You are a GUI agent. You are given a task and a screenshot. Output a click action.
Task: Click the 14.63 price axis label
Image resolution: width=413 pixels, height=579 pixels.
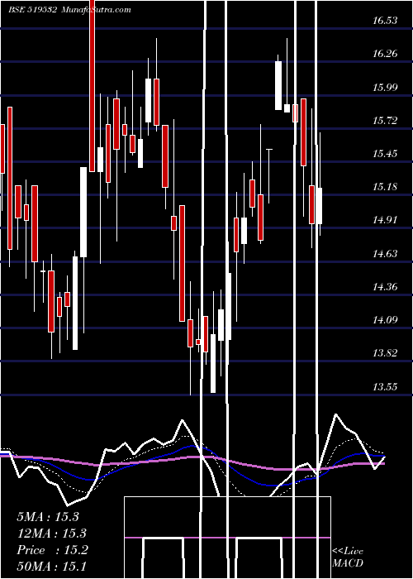tap(385, 254)
